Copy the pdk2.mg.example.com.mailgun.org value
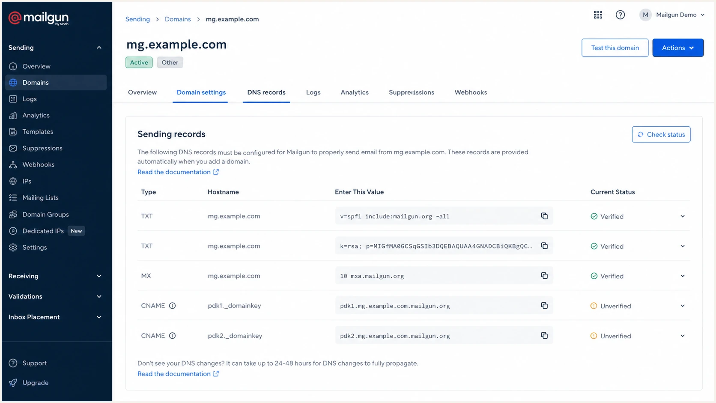 (x=544, y=335)
